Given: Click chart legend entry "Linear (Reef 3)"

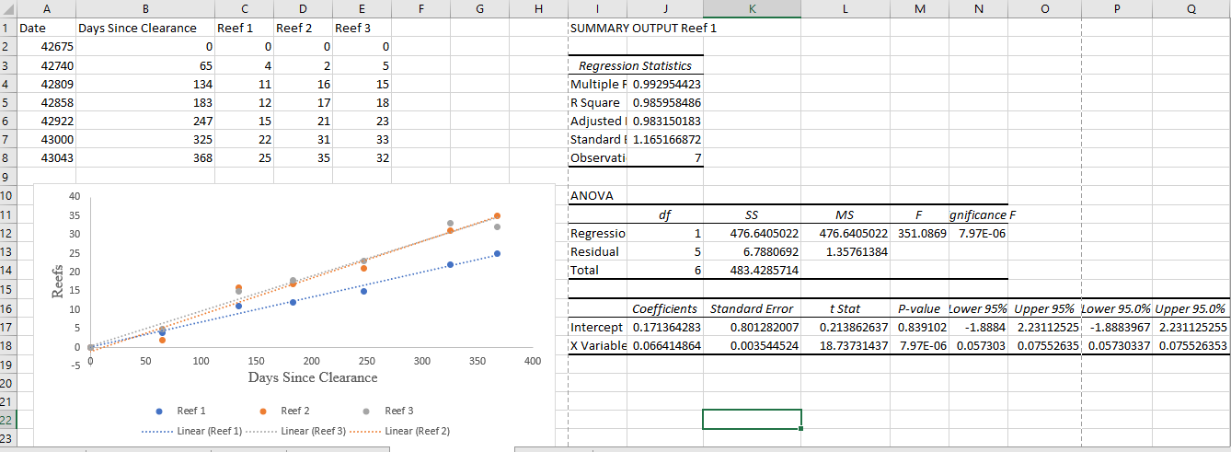Looking at the screenshot, I should [x=295, y=431].
